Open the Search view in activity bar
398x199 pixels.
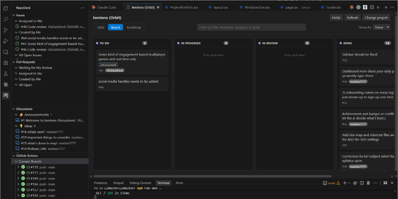click(x=5, y=19)
